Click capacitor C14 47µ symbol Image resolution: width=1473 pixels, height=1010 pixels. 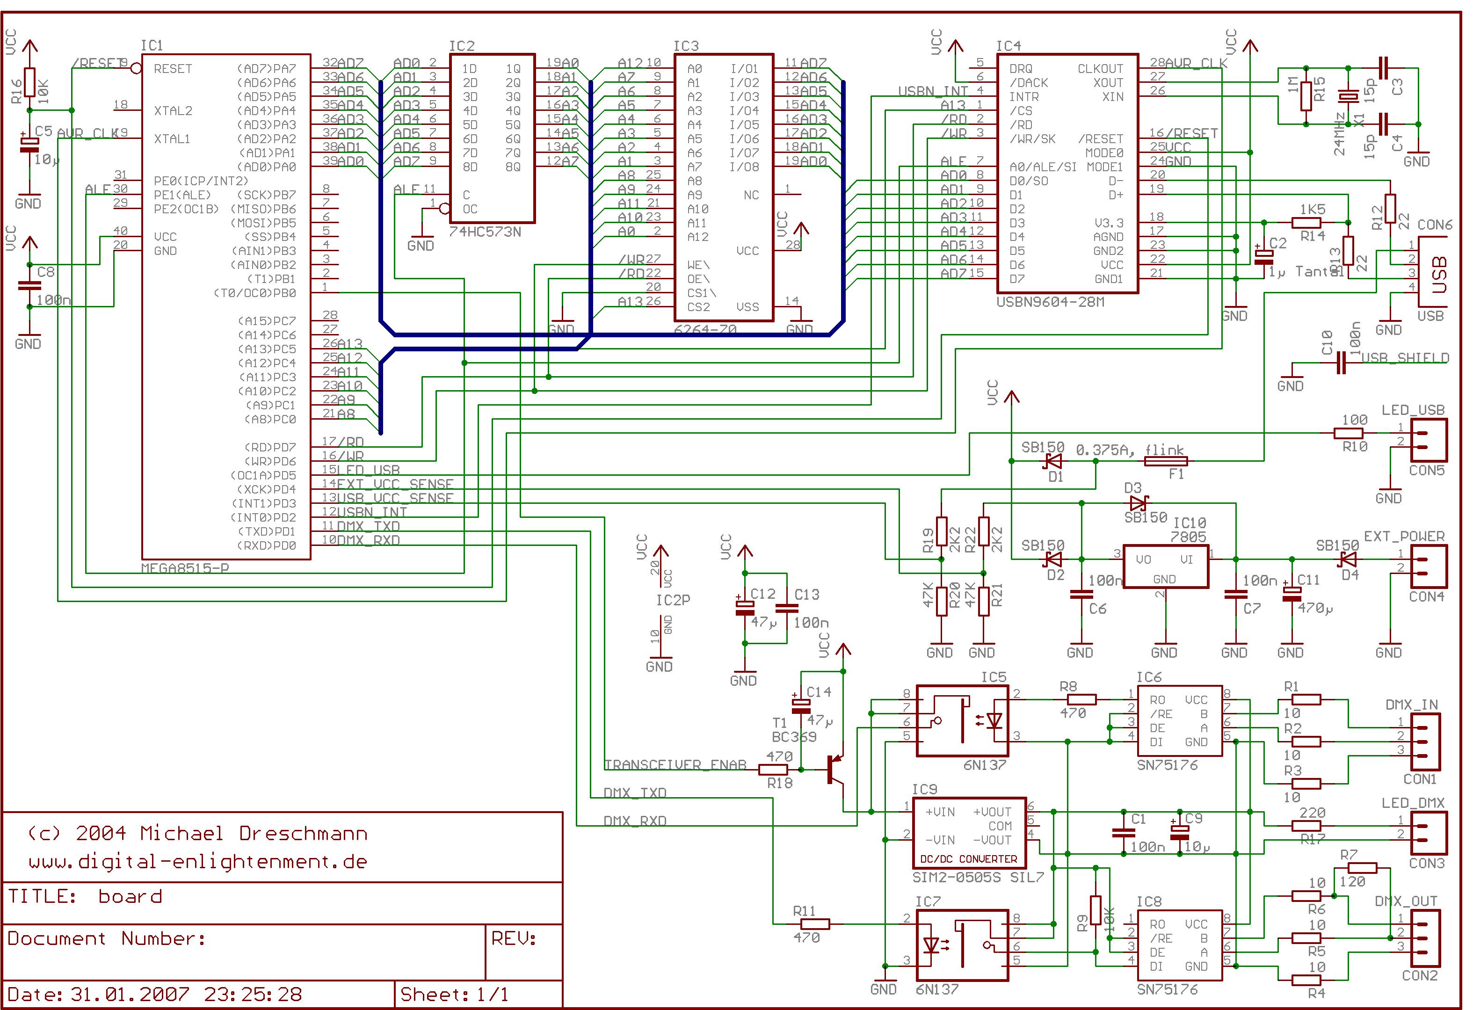[x=800, y=703]
